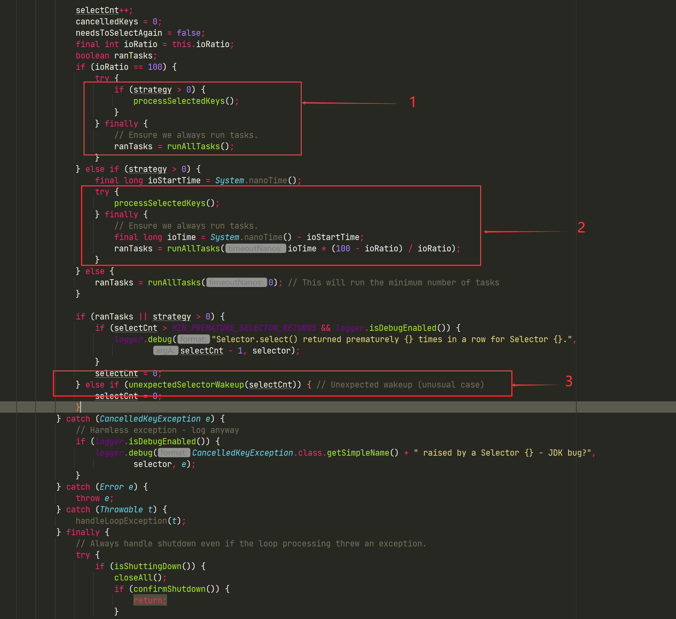Click the red annotation number 1
This screenshot has width=676, height=619.
(412, 102)
